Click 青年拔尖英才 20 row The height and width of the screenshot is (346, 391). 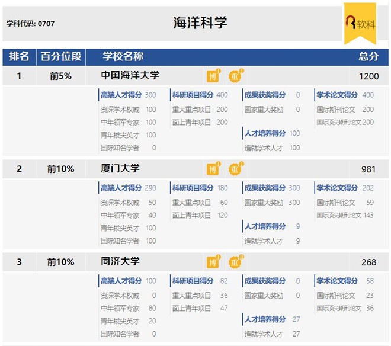[128, 321]
